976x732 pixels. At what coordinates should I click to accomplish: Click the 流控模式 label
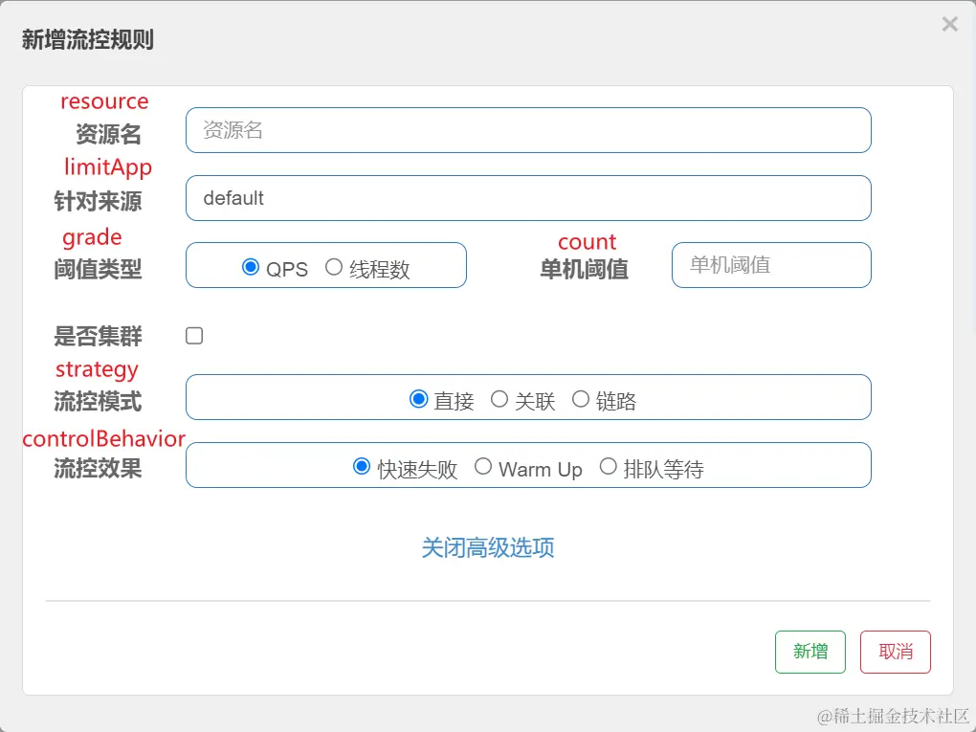point(98,402)
